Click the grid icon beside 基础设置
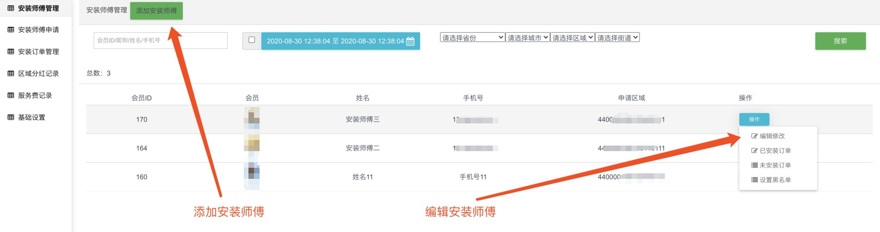880x232 pixels. pos(11,117)
